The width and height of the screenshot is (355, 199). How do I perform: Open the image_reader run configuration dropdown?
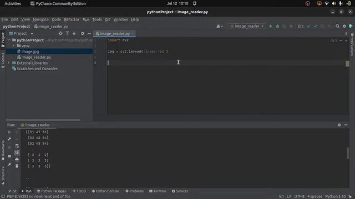point(247,27)
